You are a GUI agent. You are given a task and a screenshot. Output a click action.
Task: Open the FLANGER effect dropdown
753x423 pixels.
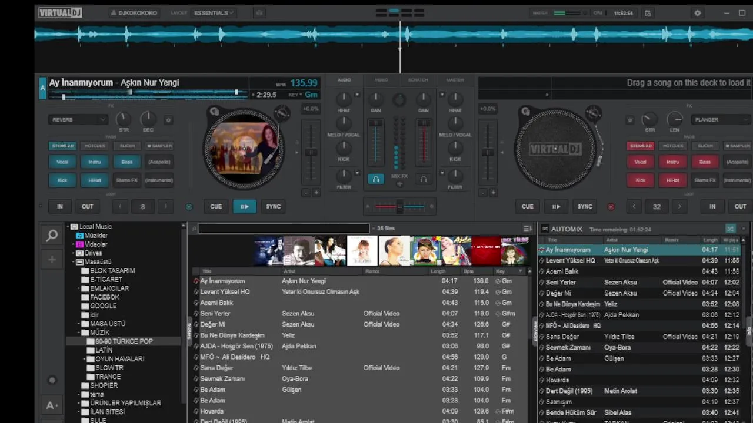(x=721, y=120)
